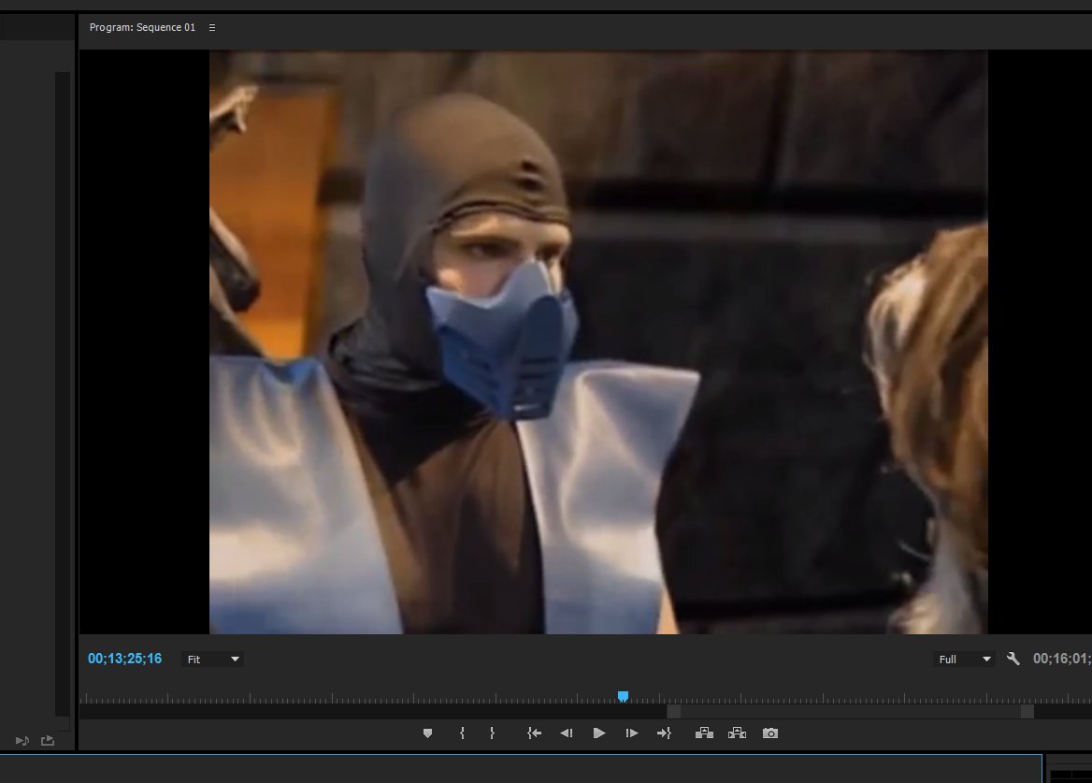Viewport: 1092px width, 783px height.
Task: Click the Mark In bracket icon
Action: click(462, 732)
